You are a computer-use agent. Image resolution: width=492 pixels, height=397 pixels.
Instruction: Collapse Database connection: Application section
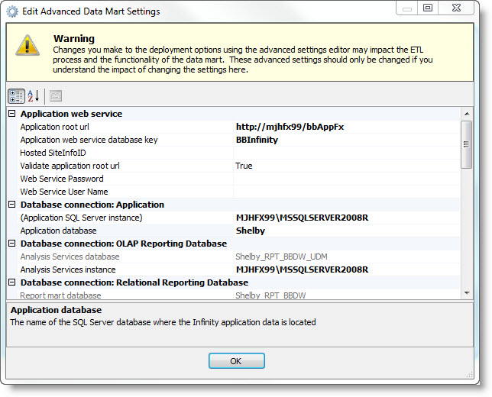pyautogui.click(x=12, y=205)
